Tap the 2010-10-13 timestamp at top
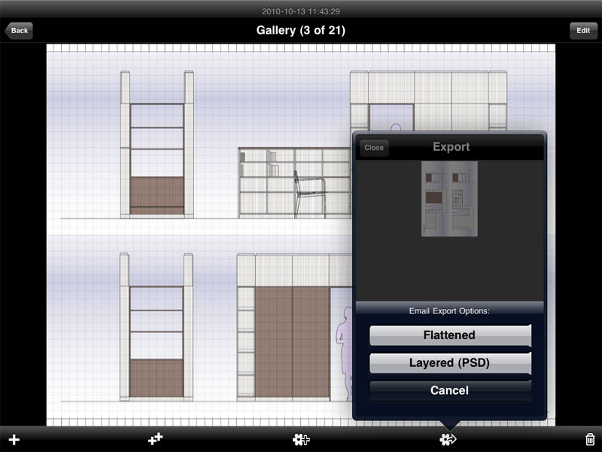This screenshot has height=452, width=602. (x=301, y=11)
